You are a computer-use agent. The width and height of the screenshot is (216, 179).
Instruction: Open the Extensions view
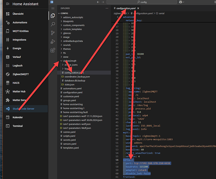(x=53, y=50)
